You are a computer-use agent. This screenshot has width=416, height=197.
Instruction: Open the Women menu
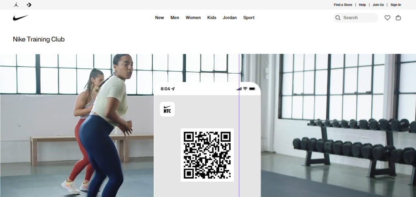(193, 18)
